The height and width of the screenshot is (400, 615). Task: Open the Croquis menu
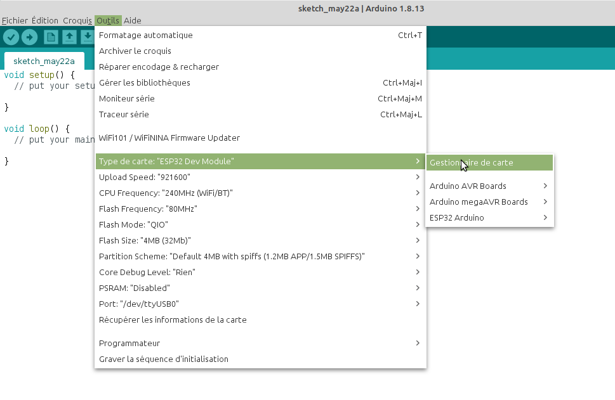coord(77,20)
